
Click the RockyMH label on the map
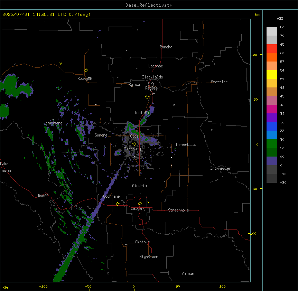click(85, 78)
